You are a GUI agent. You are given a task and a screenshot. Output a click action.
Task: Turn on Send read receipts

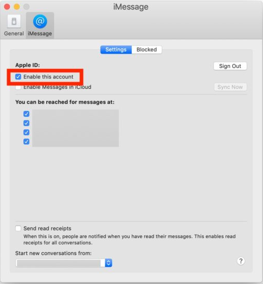coord(18,228)
